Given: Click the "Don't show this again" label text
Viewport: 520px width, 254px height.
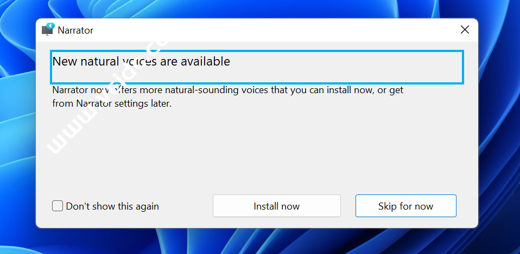Looking at the screenshot, I should point(112,206).
